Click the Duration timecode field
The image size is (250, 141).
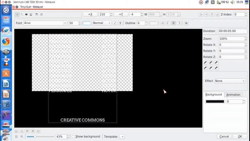[x=233, y=31]
